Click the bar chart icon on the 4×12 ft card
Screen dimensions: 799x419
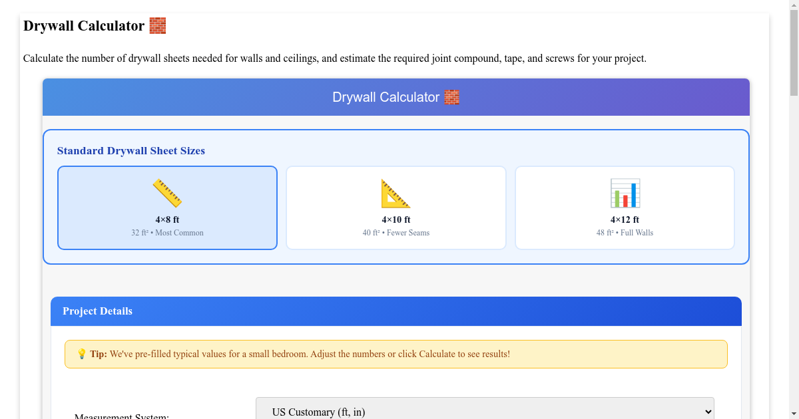625,194
